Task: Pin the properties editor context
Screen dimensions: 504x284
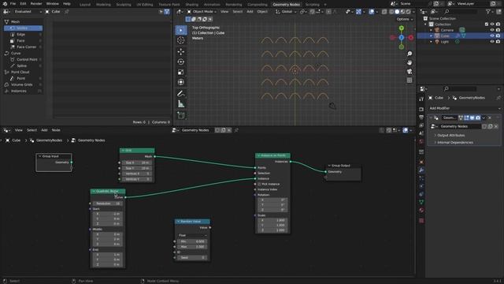Action: [498, 98]
